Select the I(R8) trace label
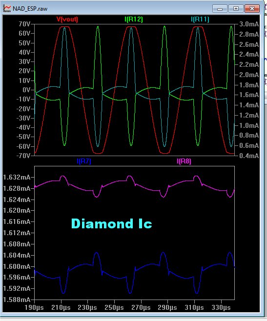The image size is (267, 321). point(184,161)
